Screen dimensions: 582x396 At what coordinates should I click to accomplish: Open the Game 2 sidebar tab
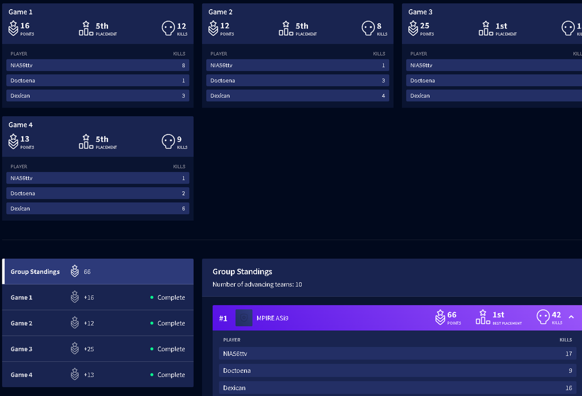click(98, 323)
